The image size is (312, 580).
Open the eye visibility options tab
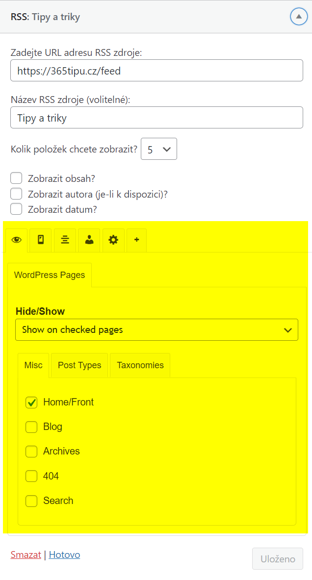pyautogui.click(x=16, y=240)
